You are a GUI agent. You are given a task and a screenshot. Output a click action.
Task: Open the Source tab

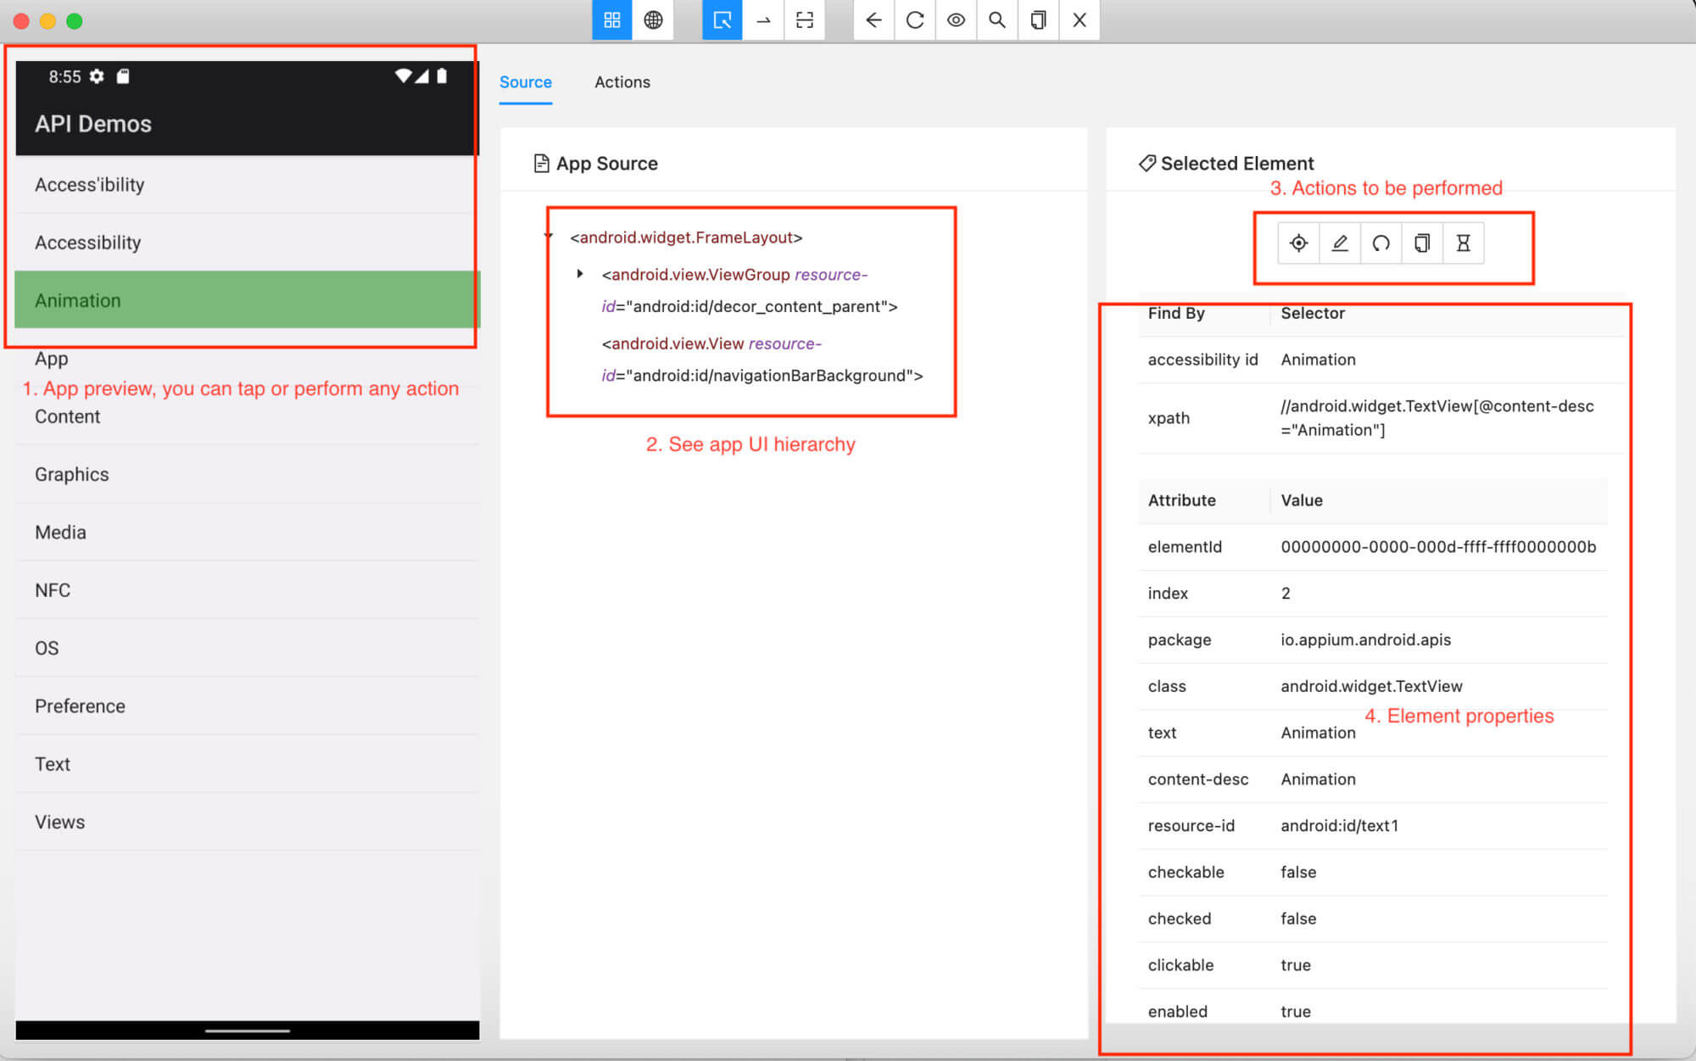pos(526,81)
